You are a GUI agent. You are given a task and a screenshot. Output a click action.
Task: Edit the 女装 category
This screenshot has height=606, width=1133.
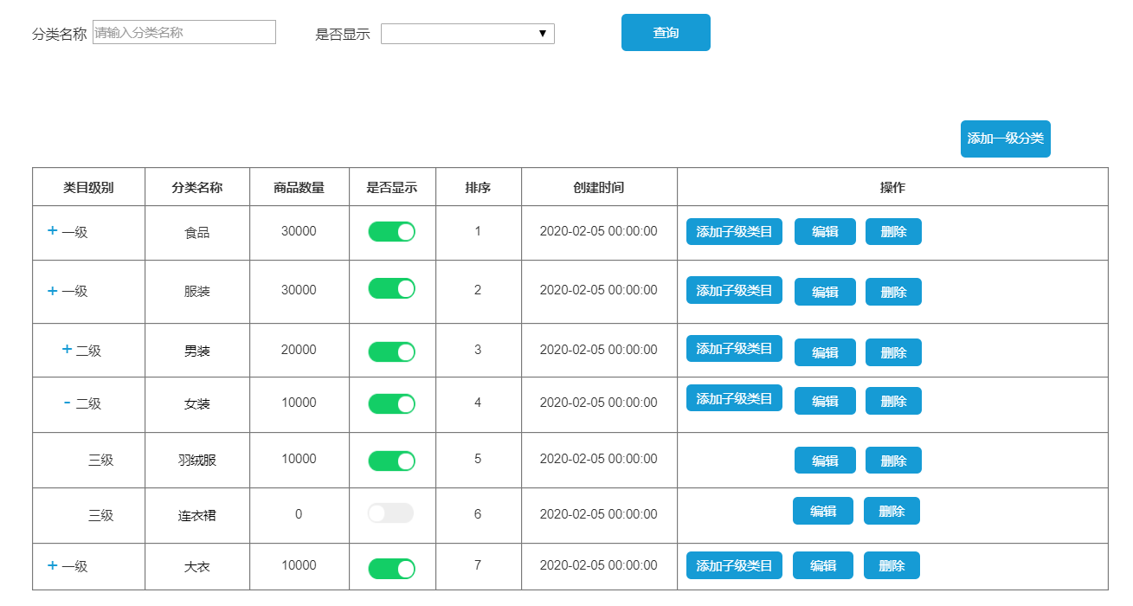825,401
